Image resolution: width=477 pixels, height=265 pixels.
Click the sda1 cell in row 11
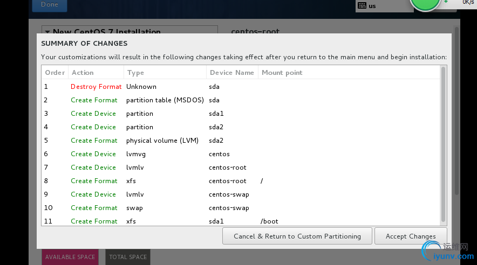pyautogui.click(x=216, y=221)
